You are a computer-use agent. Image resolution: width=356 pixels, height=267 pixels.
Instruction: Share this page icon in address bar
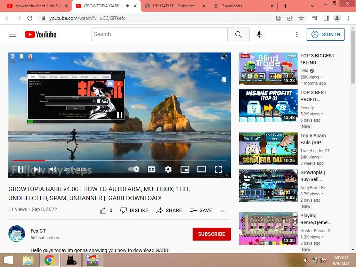pos(290,18)
